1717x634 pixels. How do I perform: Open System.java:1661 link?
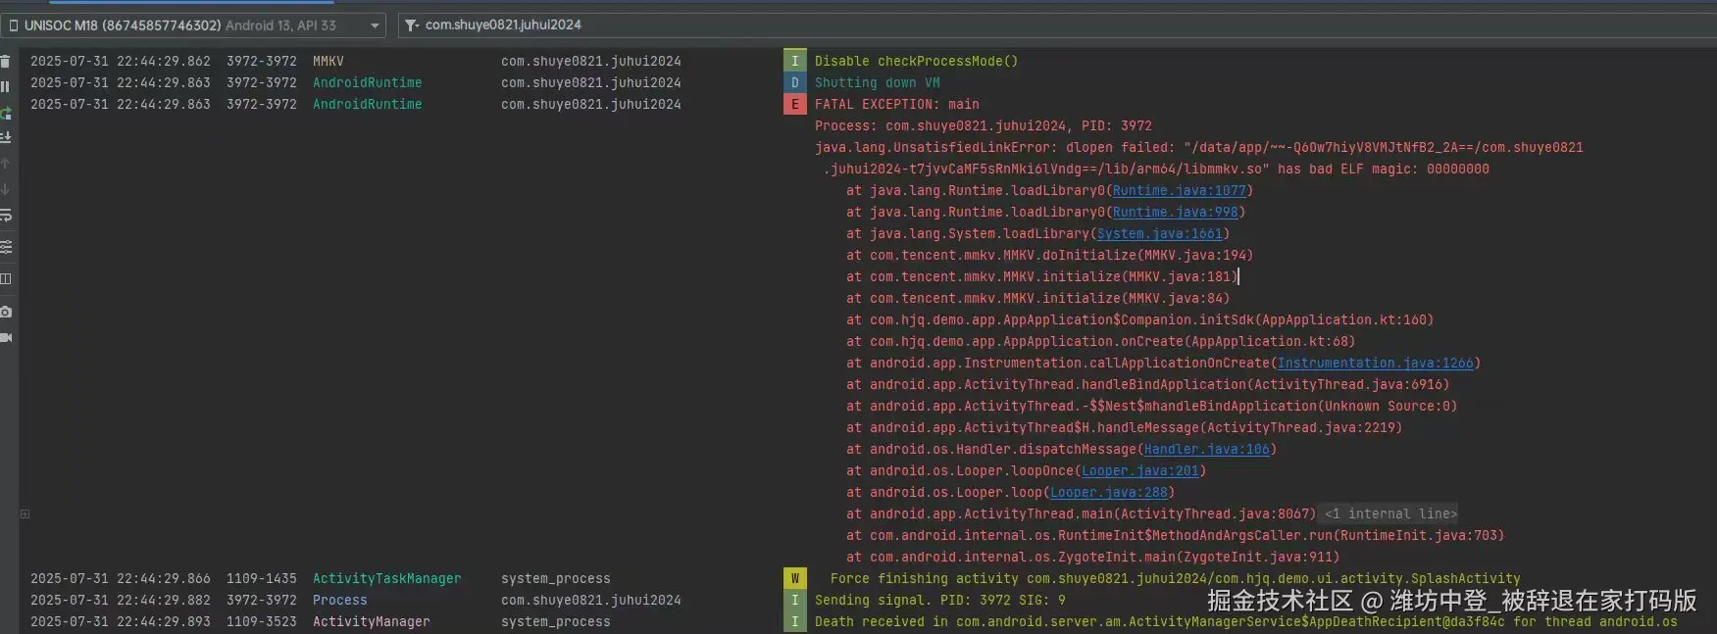coord(1159,233)
